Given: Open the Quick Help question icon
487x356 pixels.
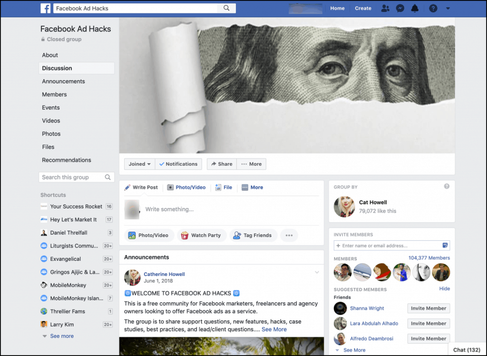Looking at the screenshot, I should coord(433,9).
